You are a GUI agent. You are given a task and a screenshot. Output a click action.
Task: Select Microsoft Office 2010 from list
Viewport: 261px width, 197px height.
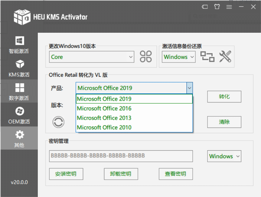click(x=134, y=127)
